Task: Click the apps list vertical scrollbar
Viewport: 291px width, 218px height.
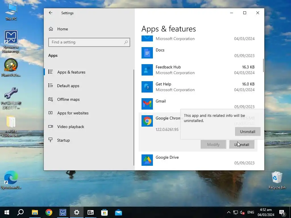Action: point(263,66)
